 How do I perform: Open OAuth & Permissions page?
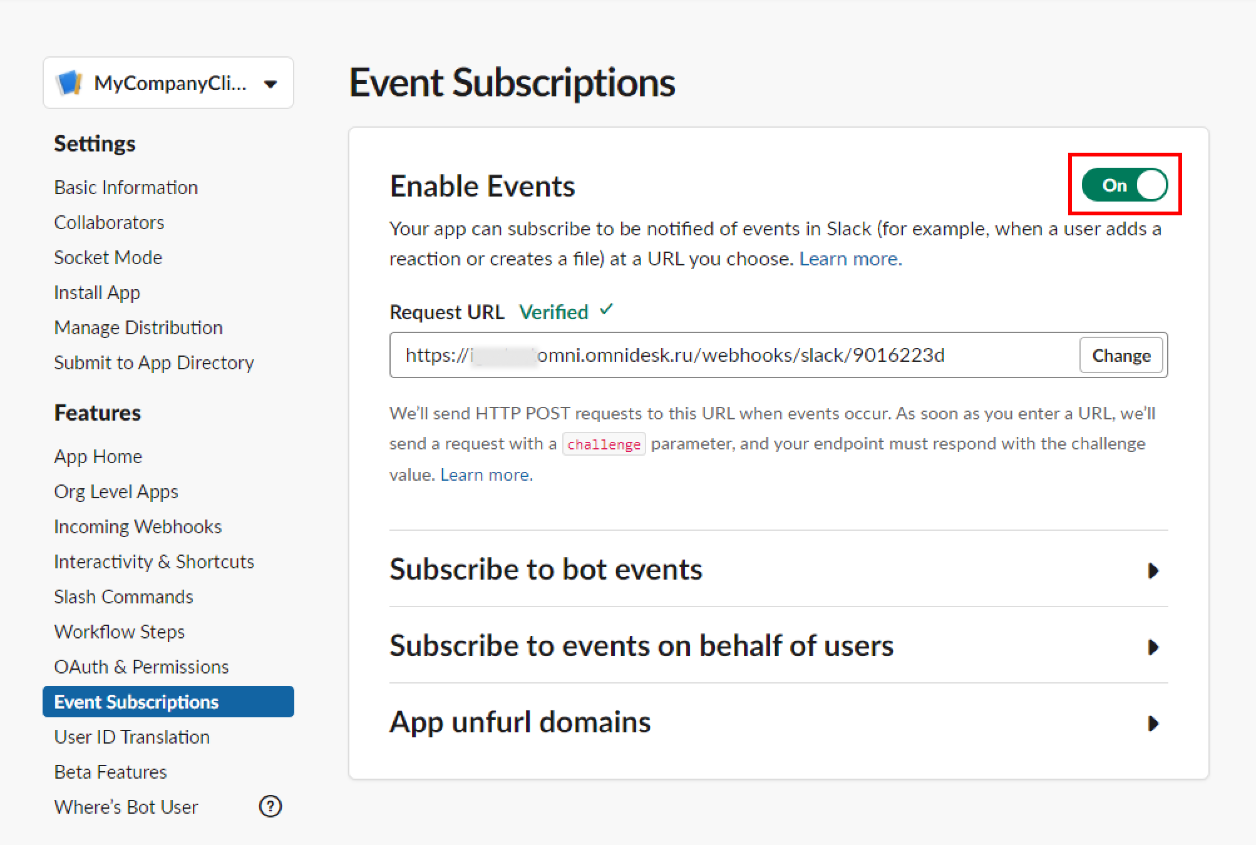[x=142, y=667]
